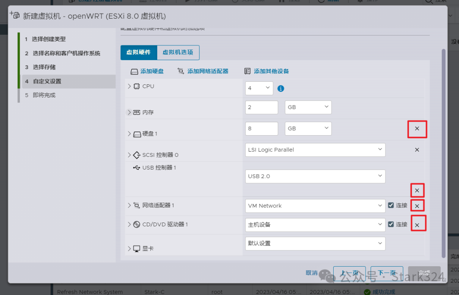Open the blue info icon beside CPU count
Screen dimensions: 459x295
coord(281,89)
